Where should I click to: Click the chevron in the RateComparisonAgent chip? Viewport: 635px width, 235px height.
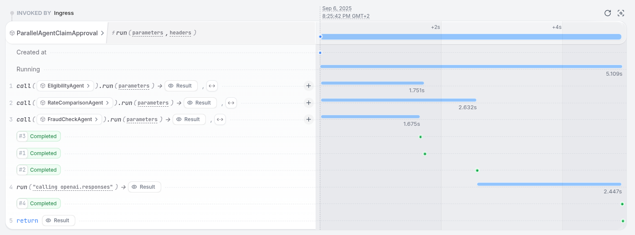click(108, 103)
